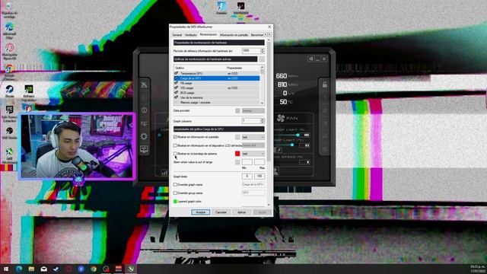The image size is (487, 274).
Task: Open the GeForce Experience desktop shortcut
Action: pyautogui.click(x=29, y=93)
